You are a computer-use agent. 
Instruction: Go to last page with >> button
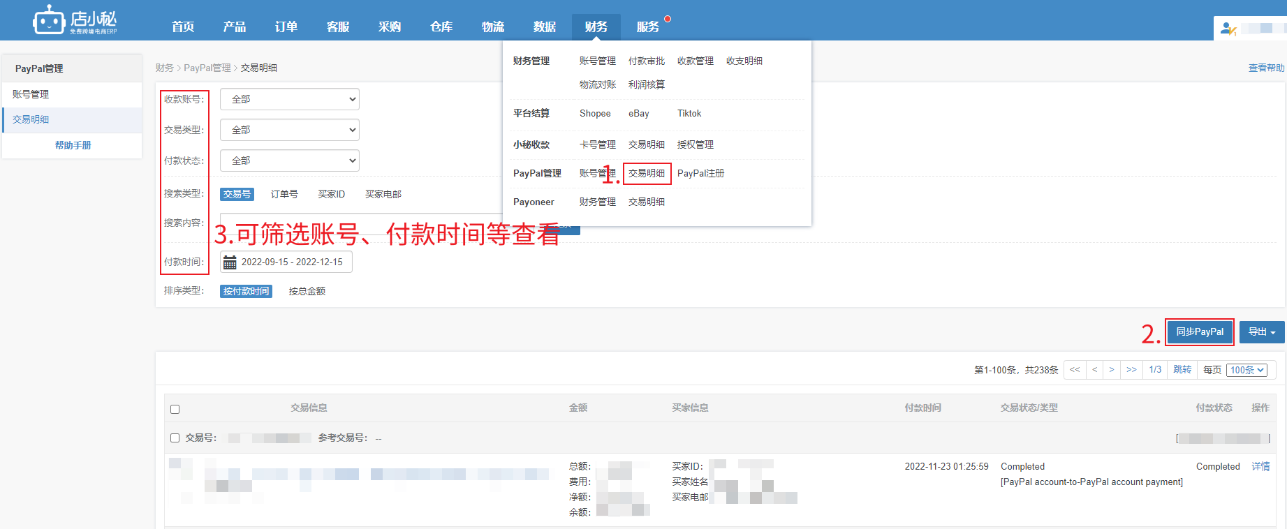pyautogui.click(x=1131, y=370)
